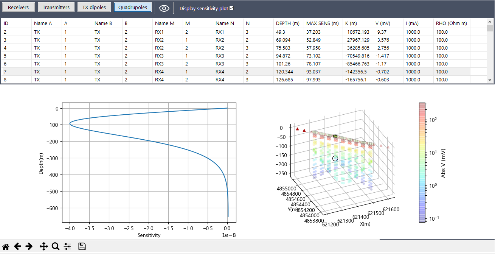Click circled marker in 3D scatter plot

[335, 158]
